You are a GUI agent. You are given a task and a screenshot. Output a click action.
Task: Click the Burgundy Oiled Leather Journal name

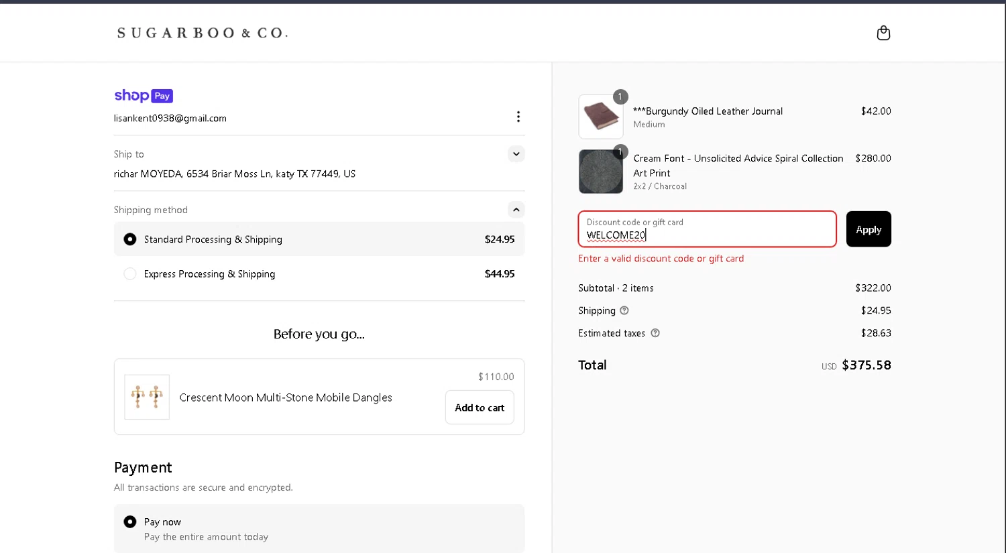[708, 111]
